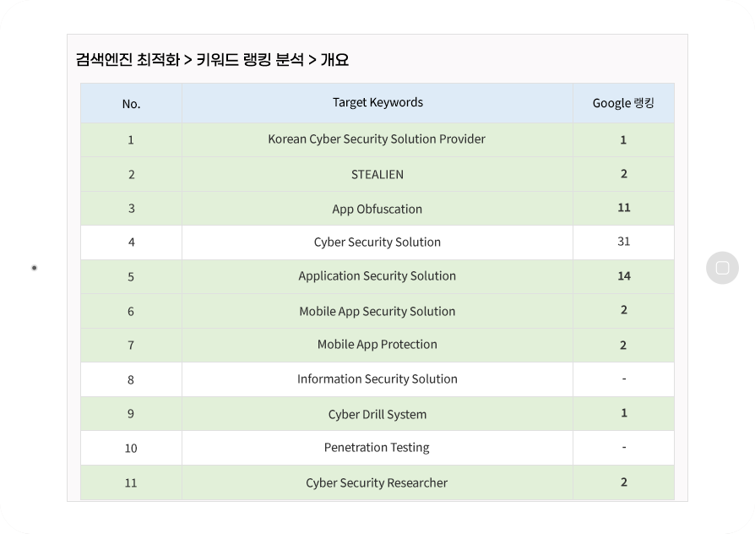The height and width of the screenshot is (534, 755).
Task: Click the "Information Security Solution" keyword
Action: point(377,379)
